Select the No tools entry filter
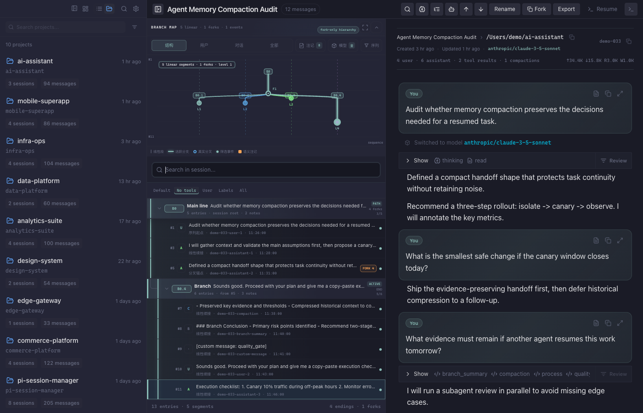Image resolution: width=643 pixels, height=413 pixels. (x=186, y=190)
